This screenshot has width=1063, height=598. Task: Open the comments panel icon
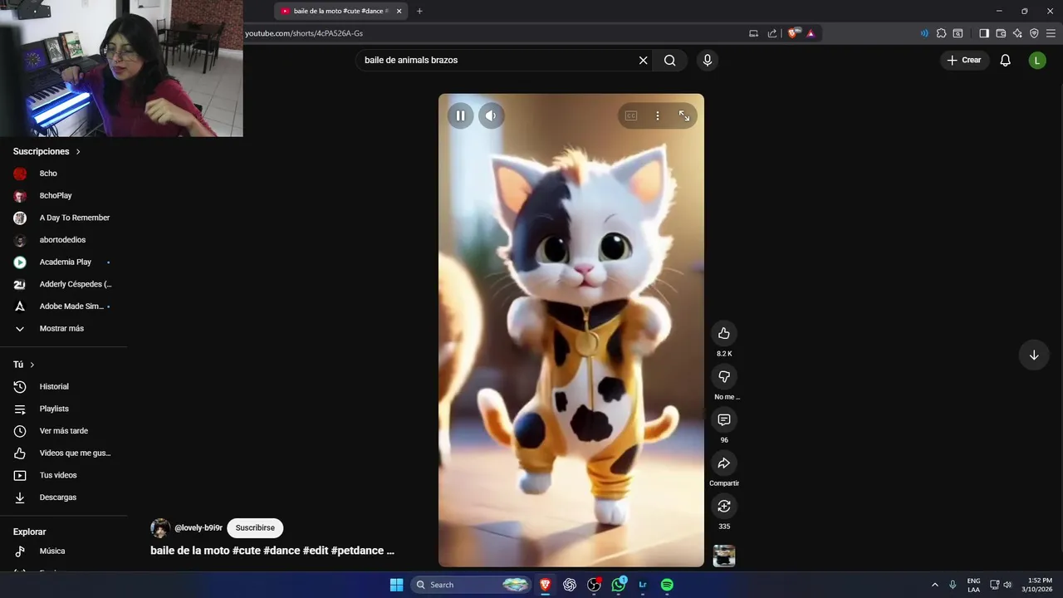(x=724, y=419)
